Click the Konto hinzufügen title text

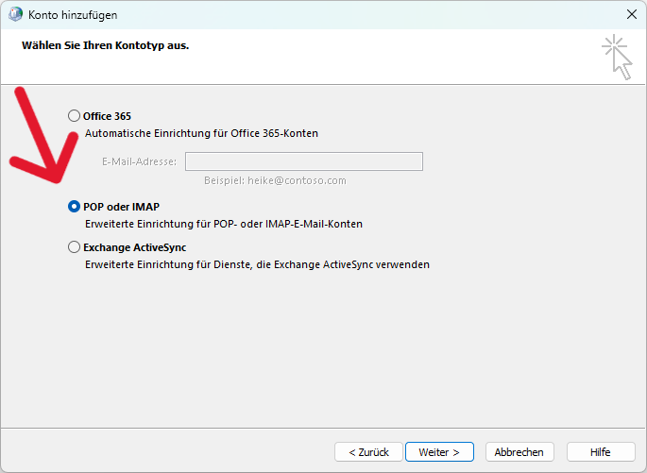pos(73,15)
